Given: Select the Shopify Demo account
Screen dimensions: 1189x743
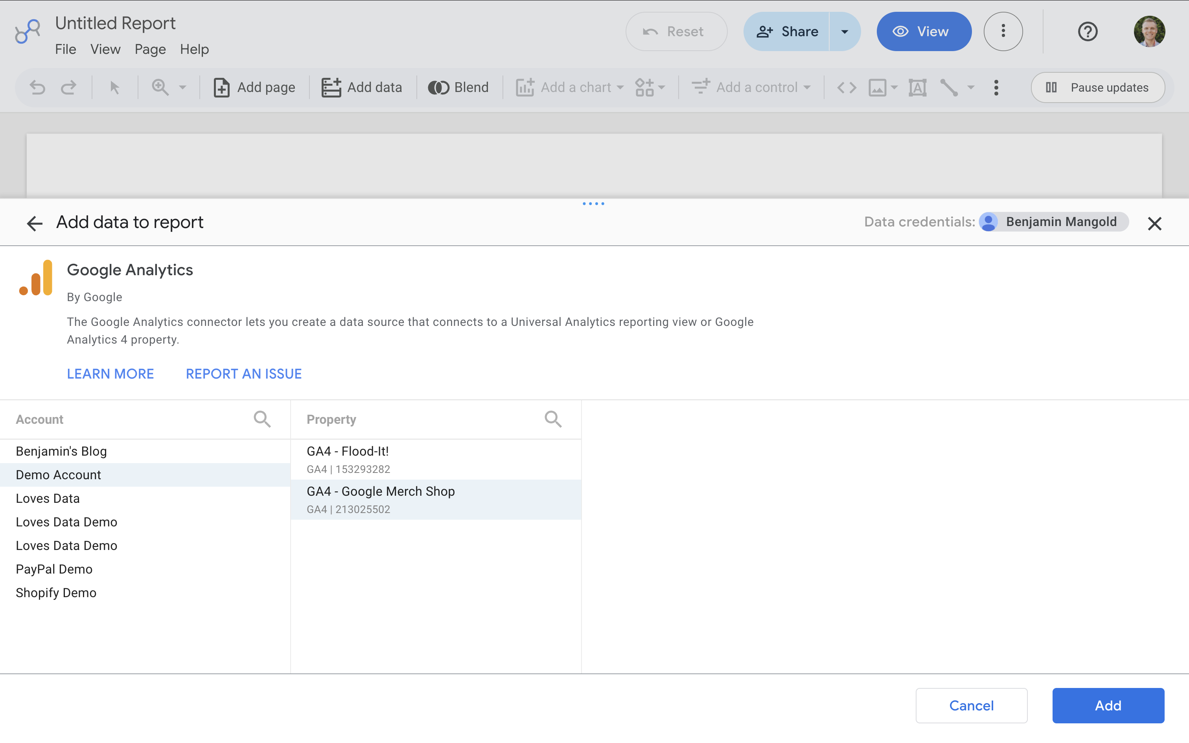Looking at the screenshot, I should [x=145, y=593].
